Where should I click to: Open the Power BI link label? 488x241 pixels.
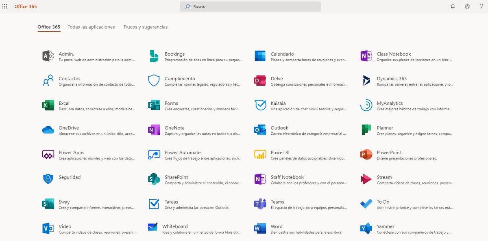[x=280, y=153]
